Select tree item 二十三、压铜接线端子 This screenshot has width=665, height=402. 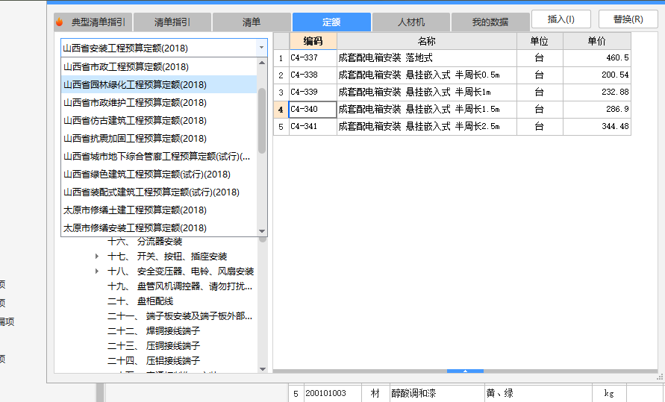click(x=154, y=345)
